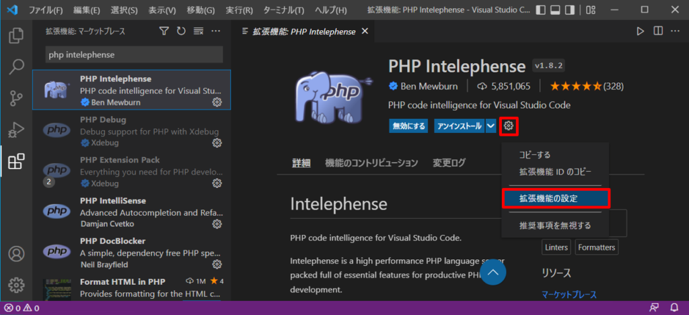
Task: Open Source Control view
Action: 16,99
